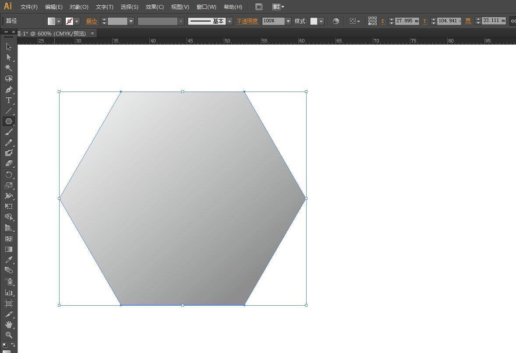Select the Paintbrush tool
The width and height of the screenshot is (516, 353).
click(x=8, y=132)
